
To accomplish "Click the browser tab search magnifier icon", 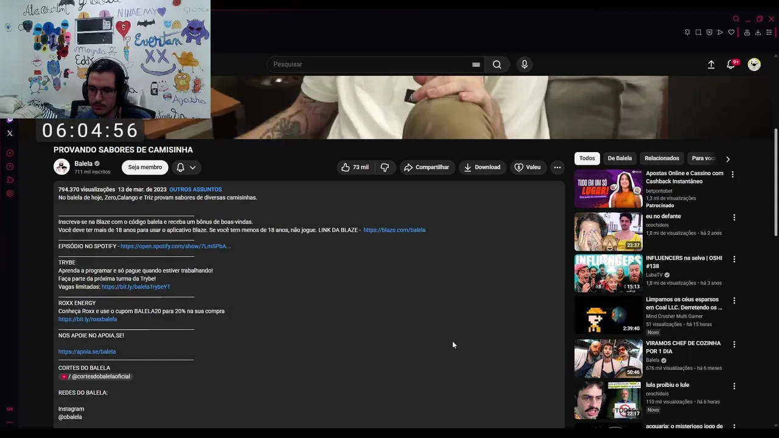I will tap(736, 19).
